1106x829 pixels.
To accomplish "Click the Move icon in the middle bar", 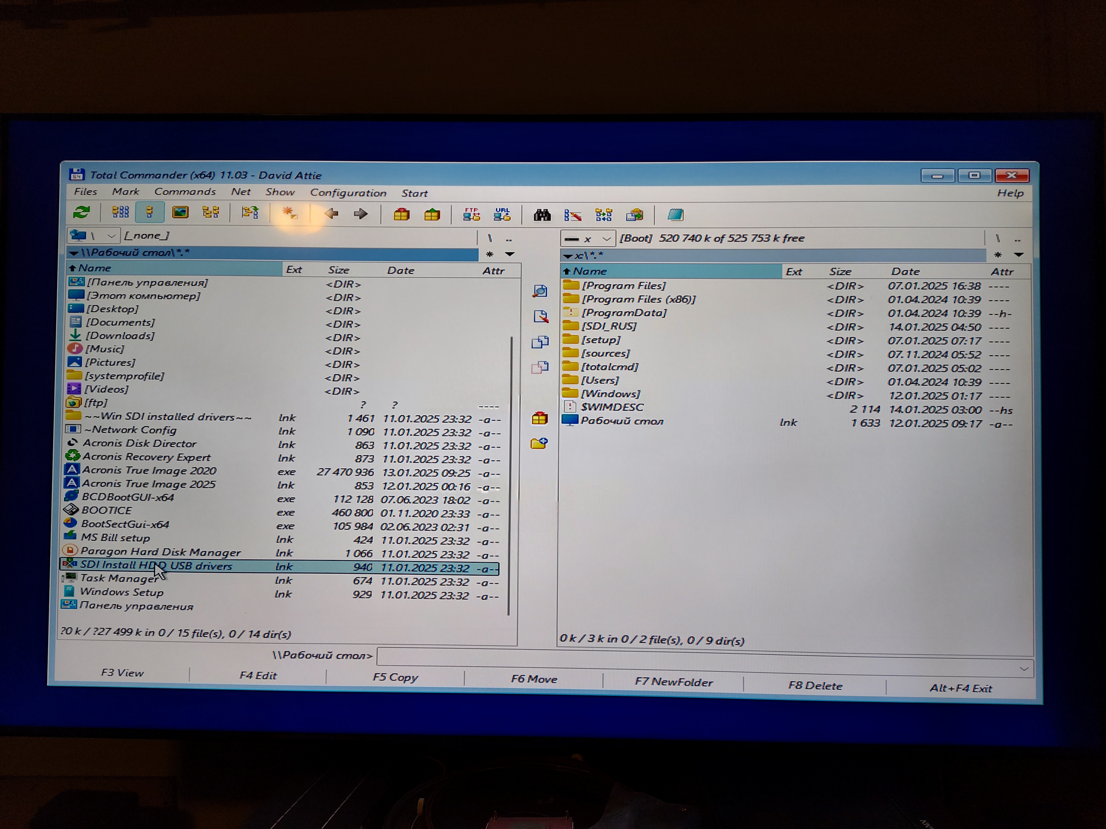I will [539, 368].
